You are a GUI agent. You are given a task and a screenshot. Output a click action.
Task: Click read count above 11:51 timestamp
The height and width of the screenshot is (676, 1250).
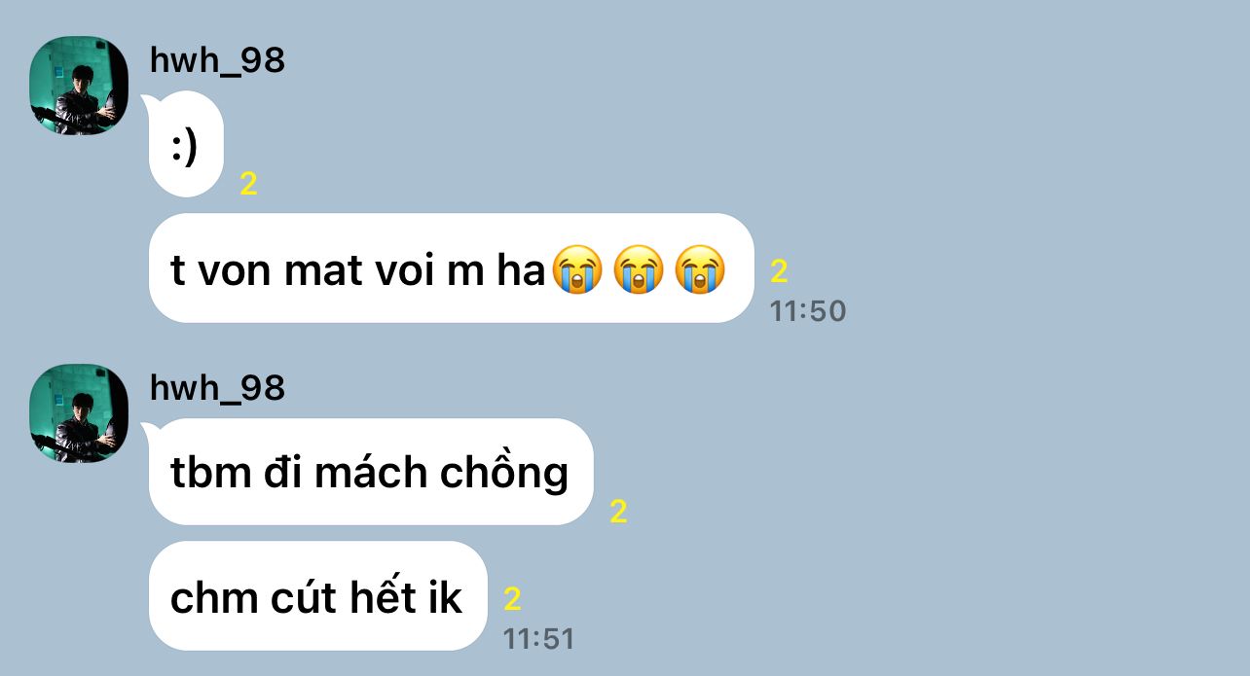click(512, 599)
